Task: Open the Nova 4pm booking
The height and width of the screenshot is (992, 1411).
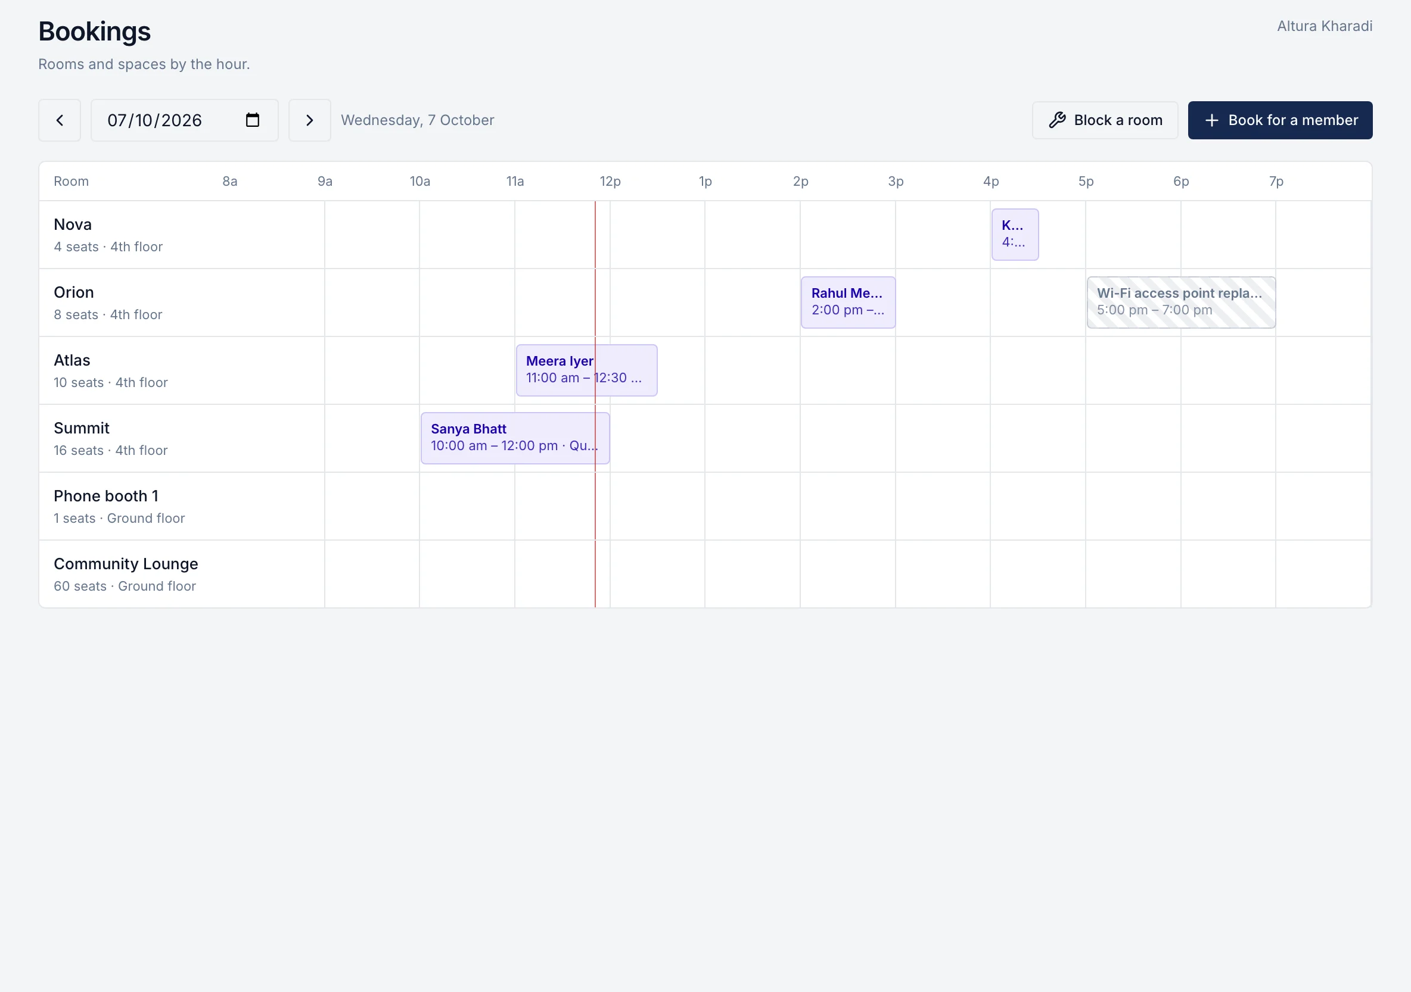Action: [x=1015, y=235]
